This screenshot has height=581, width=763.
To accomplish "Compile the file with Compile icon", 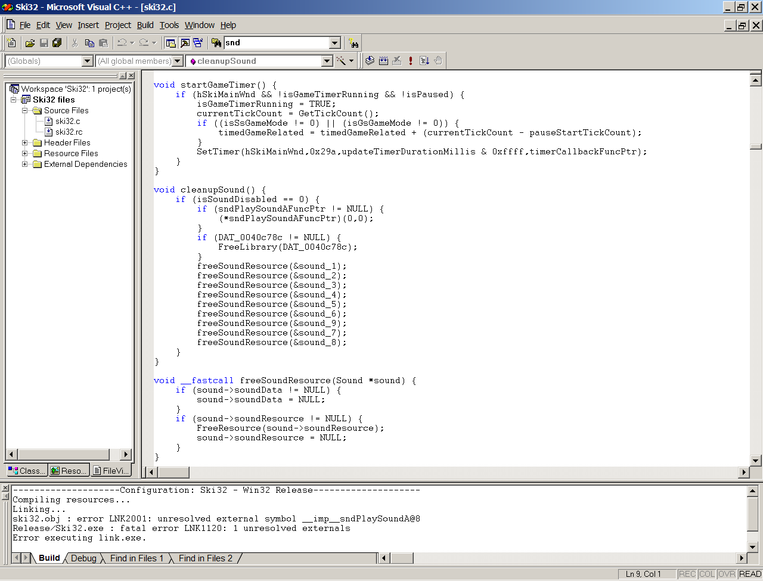I will coord(370,61).
